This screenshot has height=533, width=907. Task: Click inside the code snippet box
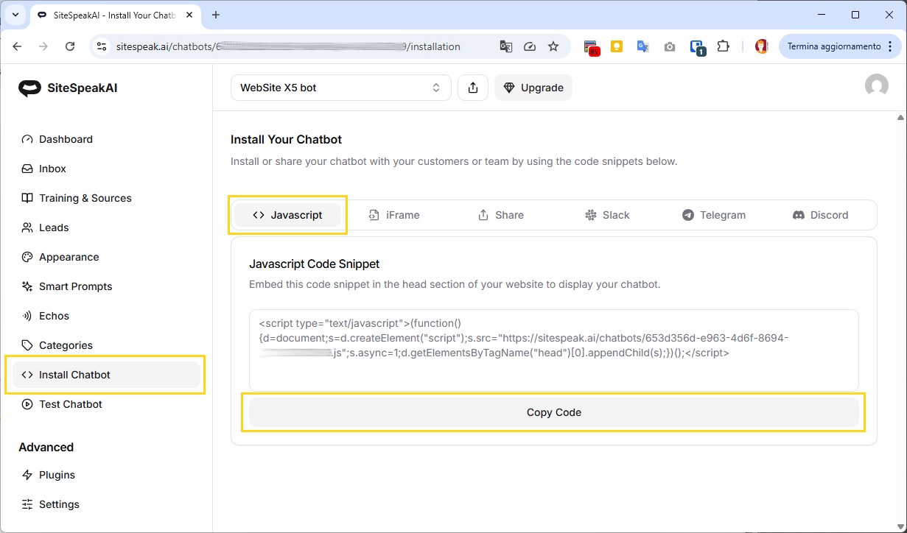554,350
